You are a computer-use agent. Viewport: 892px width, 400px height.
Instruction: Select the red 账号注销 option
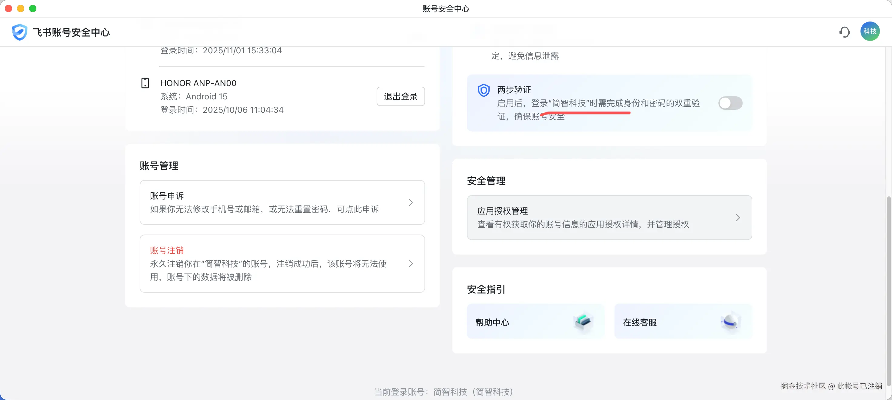pyautogui.click(x=167, y=250)
